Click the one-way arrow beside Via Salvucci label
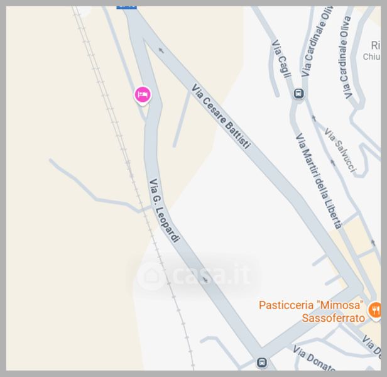 click(x=333, y=163)
